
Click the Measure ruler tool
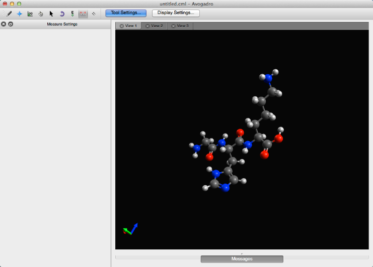83,14
